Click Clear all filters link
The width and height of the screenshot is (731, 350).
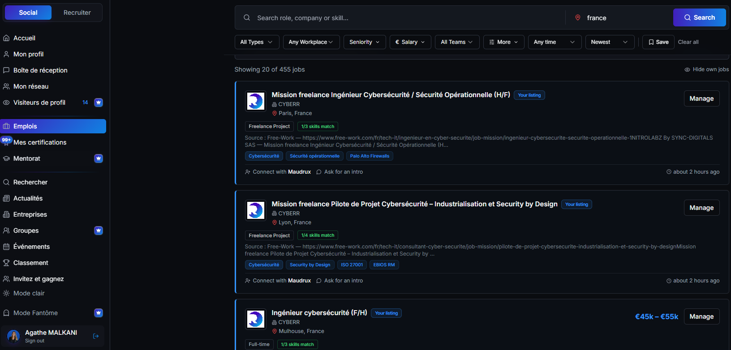point(688,42)
